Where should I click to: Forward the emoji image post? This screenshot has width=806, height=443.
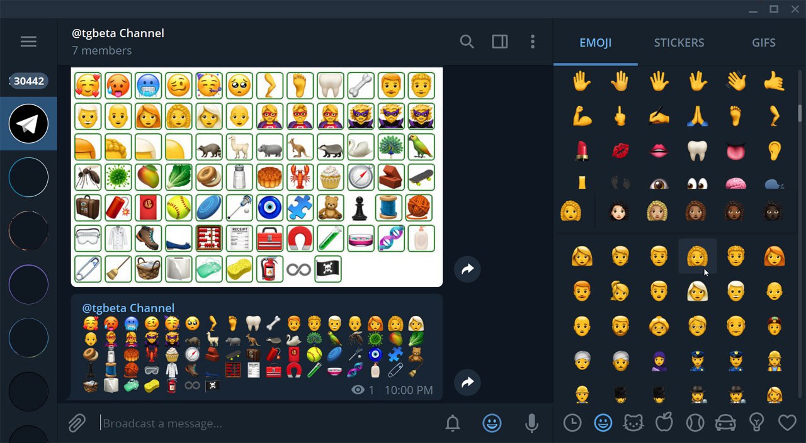pyautogui.click(x=467, y=269)
